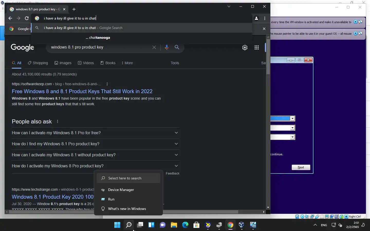Viewport: 370px width, 231px height.
Task: Open Chrome profile icon
Action: pyautogui.click(x=256, y=18)
